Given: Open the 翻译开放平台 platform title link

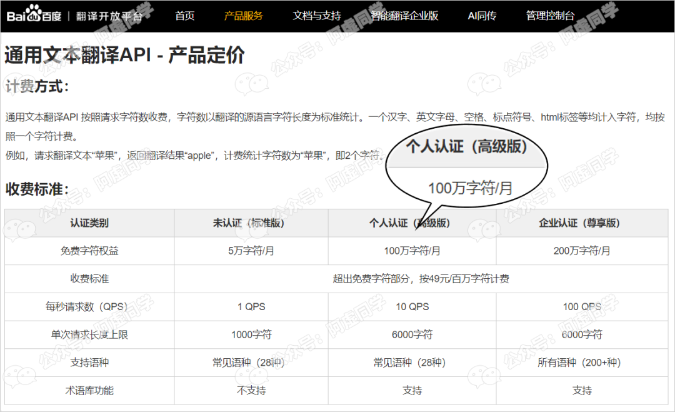Looking at the screenshot, I should 109,16.
